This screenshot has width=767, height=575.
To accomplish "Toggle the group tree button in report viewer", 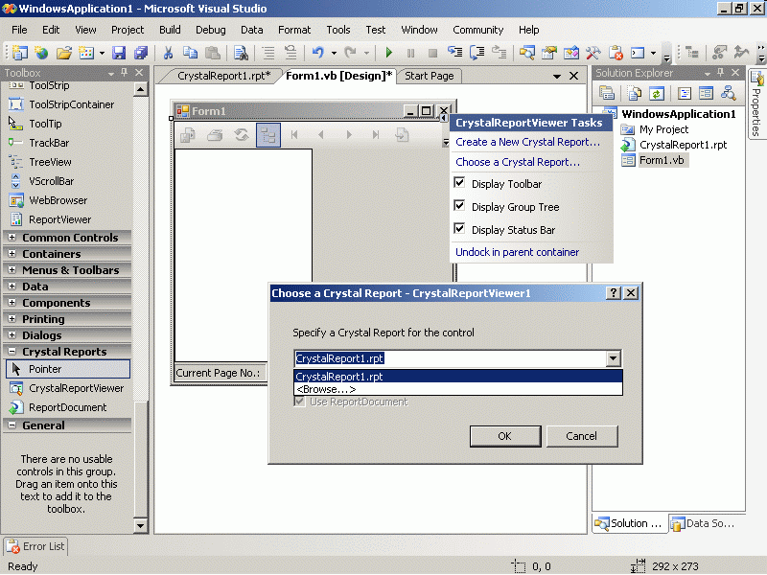I will tap(268, 135).
